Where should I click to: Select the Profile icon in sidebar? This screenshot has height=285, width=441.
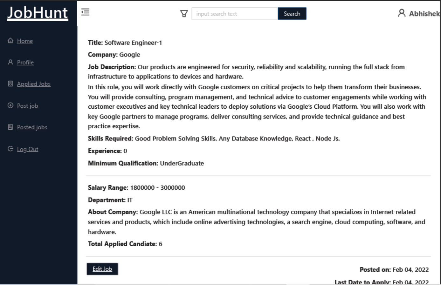[10, 62]
